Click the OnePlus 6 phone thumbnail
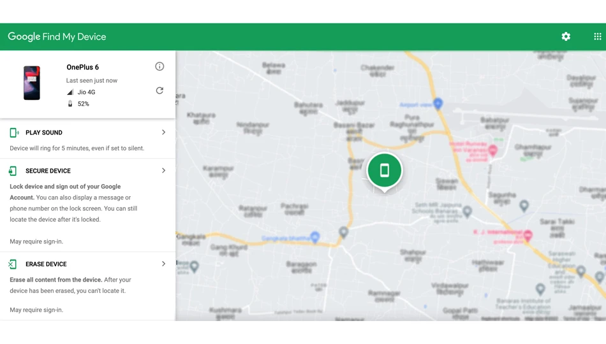 32,83
